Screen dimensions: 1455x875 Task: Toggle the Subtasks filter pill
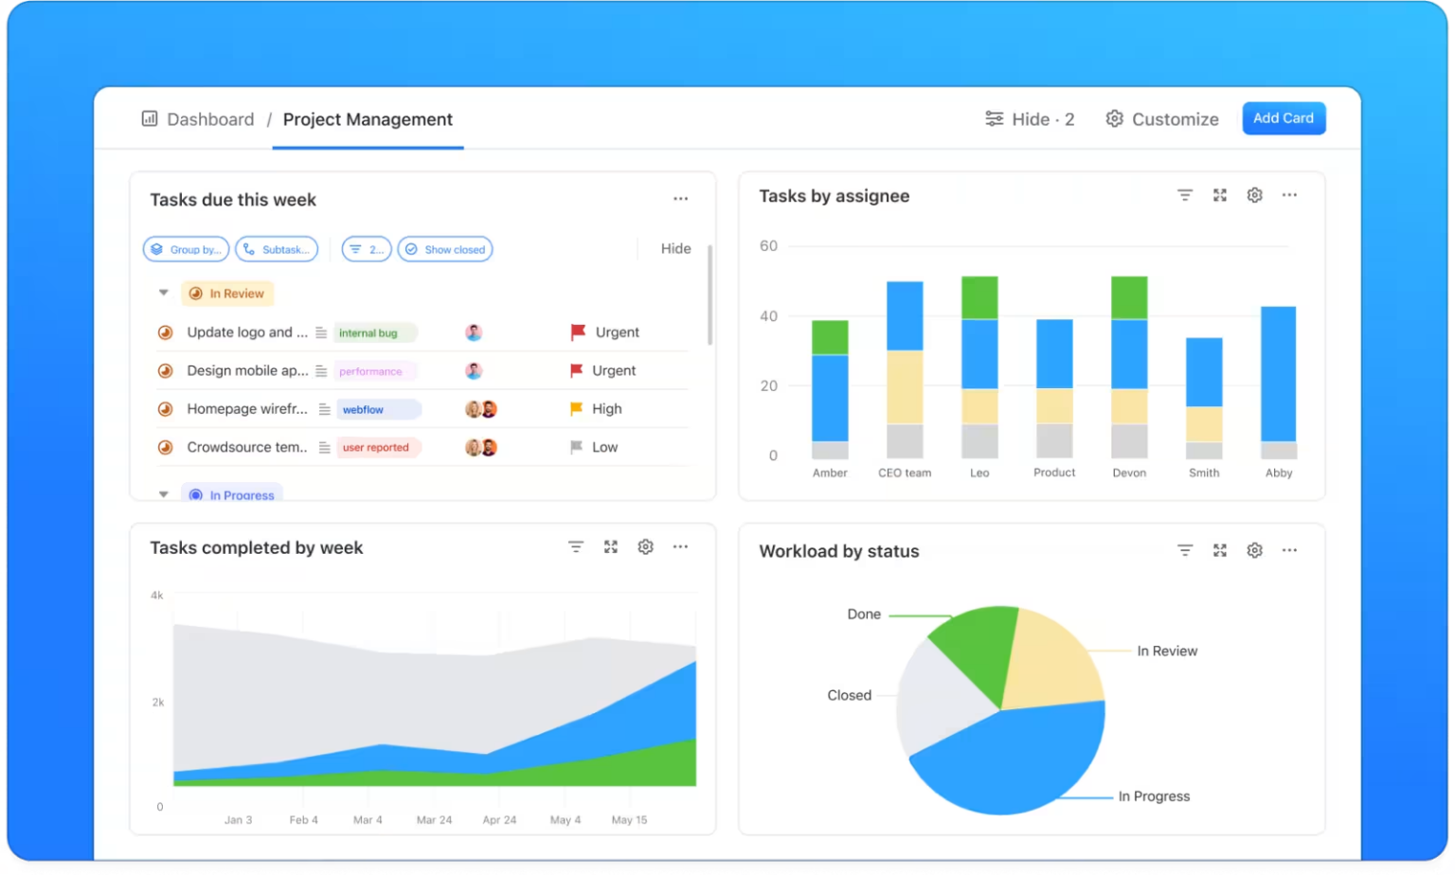tap(277, 249)
